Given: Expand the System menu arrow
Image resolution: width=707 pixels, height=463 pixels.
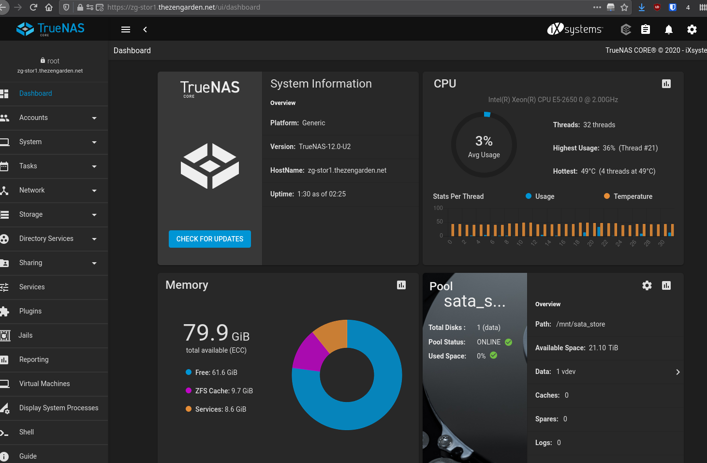Looking at the screenshot, I should pyautogui.click(x=94, y=142).
